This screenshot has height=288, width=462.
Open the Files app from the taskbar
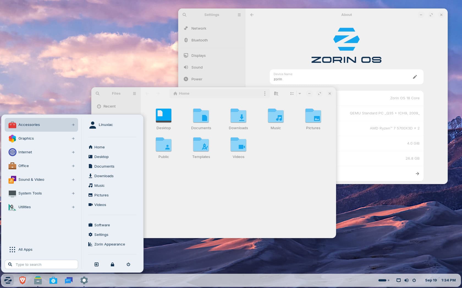(38, 280)
